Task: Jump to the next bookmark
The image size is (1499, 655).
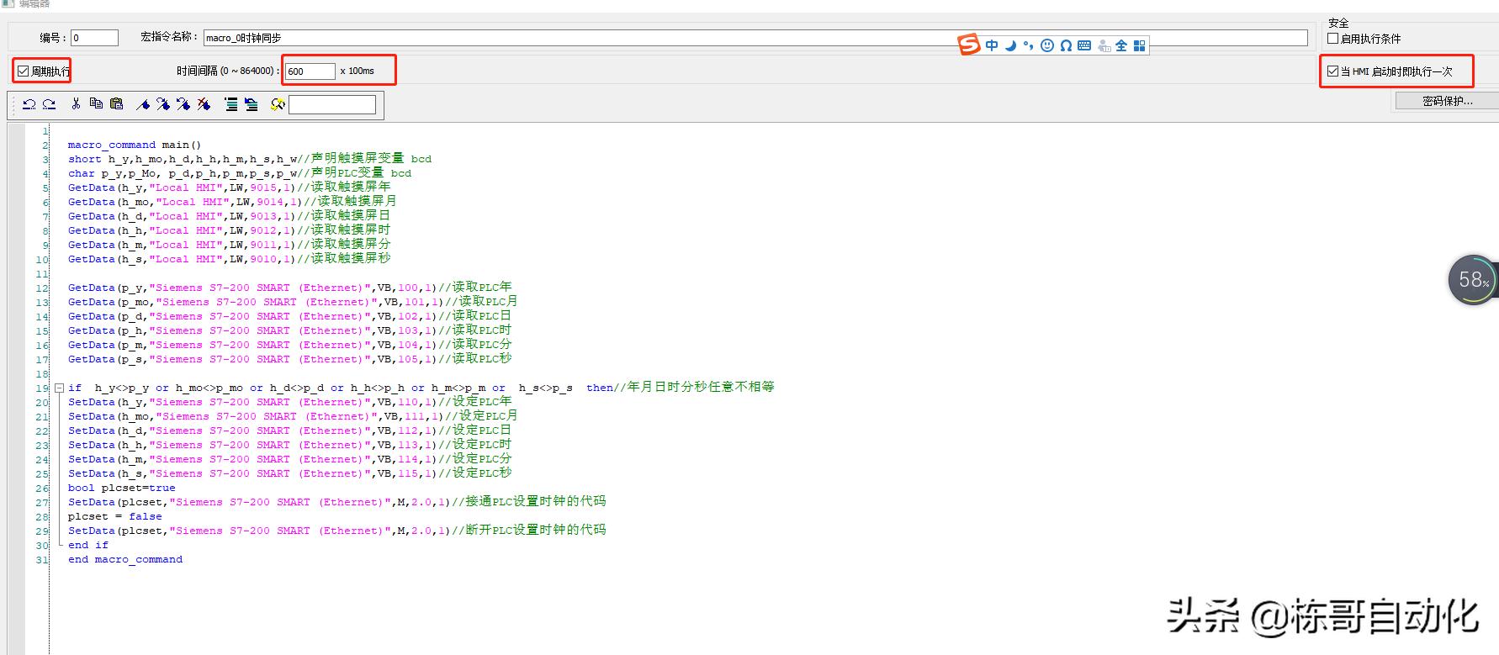Action: click(x=163, y=104)
